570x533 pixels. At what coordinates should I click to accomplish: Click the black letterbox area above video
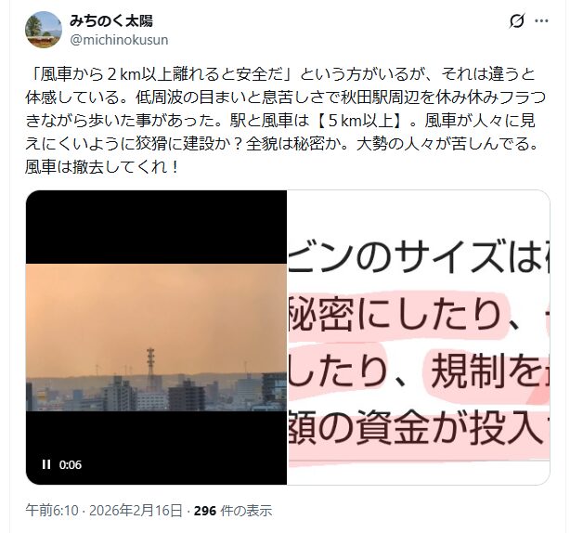[156, 227]
